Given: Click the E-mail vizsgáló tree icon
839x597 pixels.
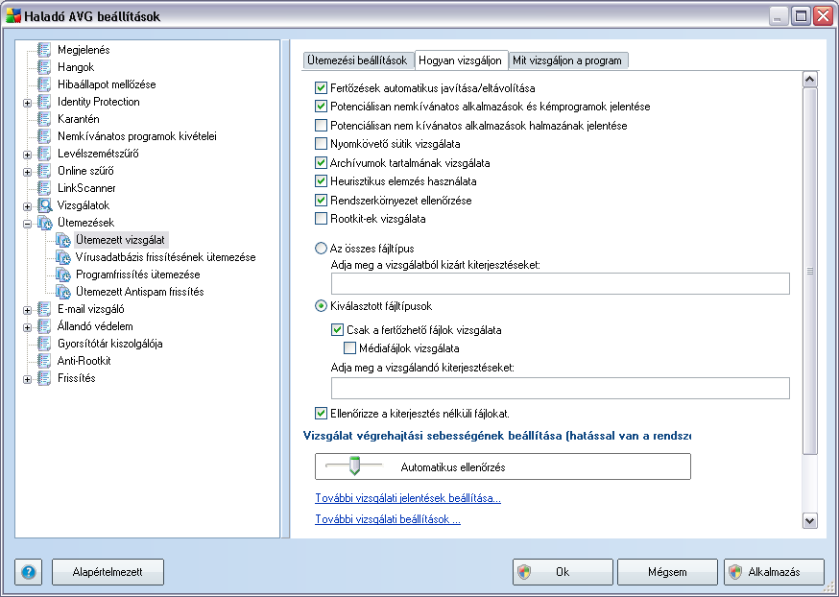Looking at the screenshot, I should point(44,309).
